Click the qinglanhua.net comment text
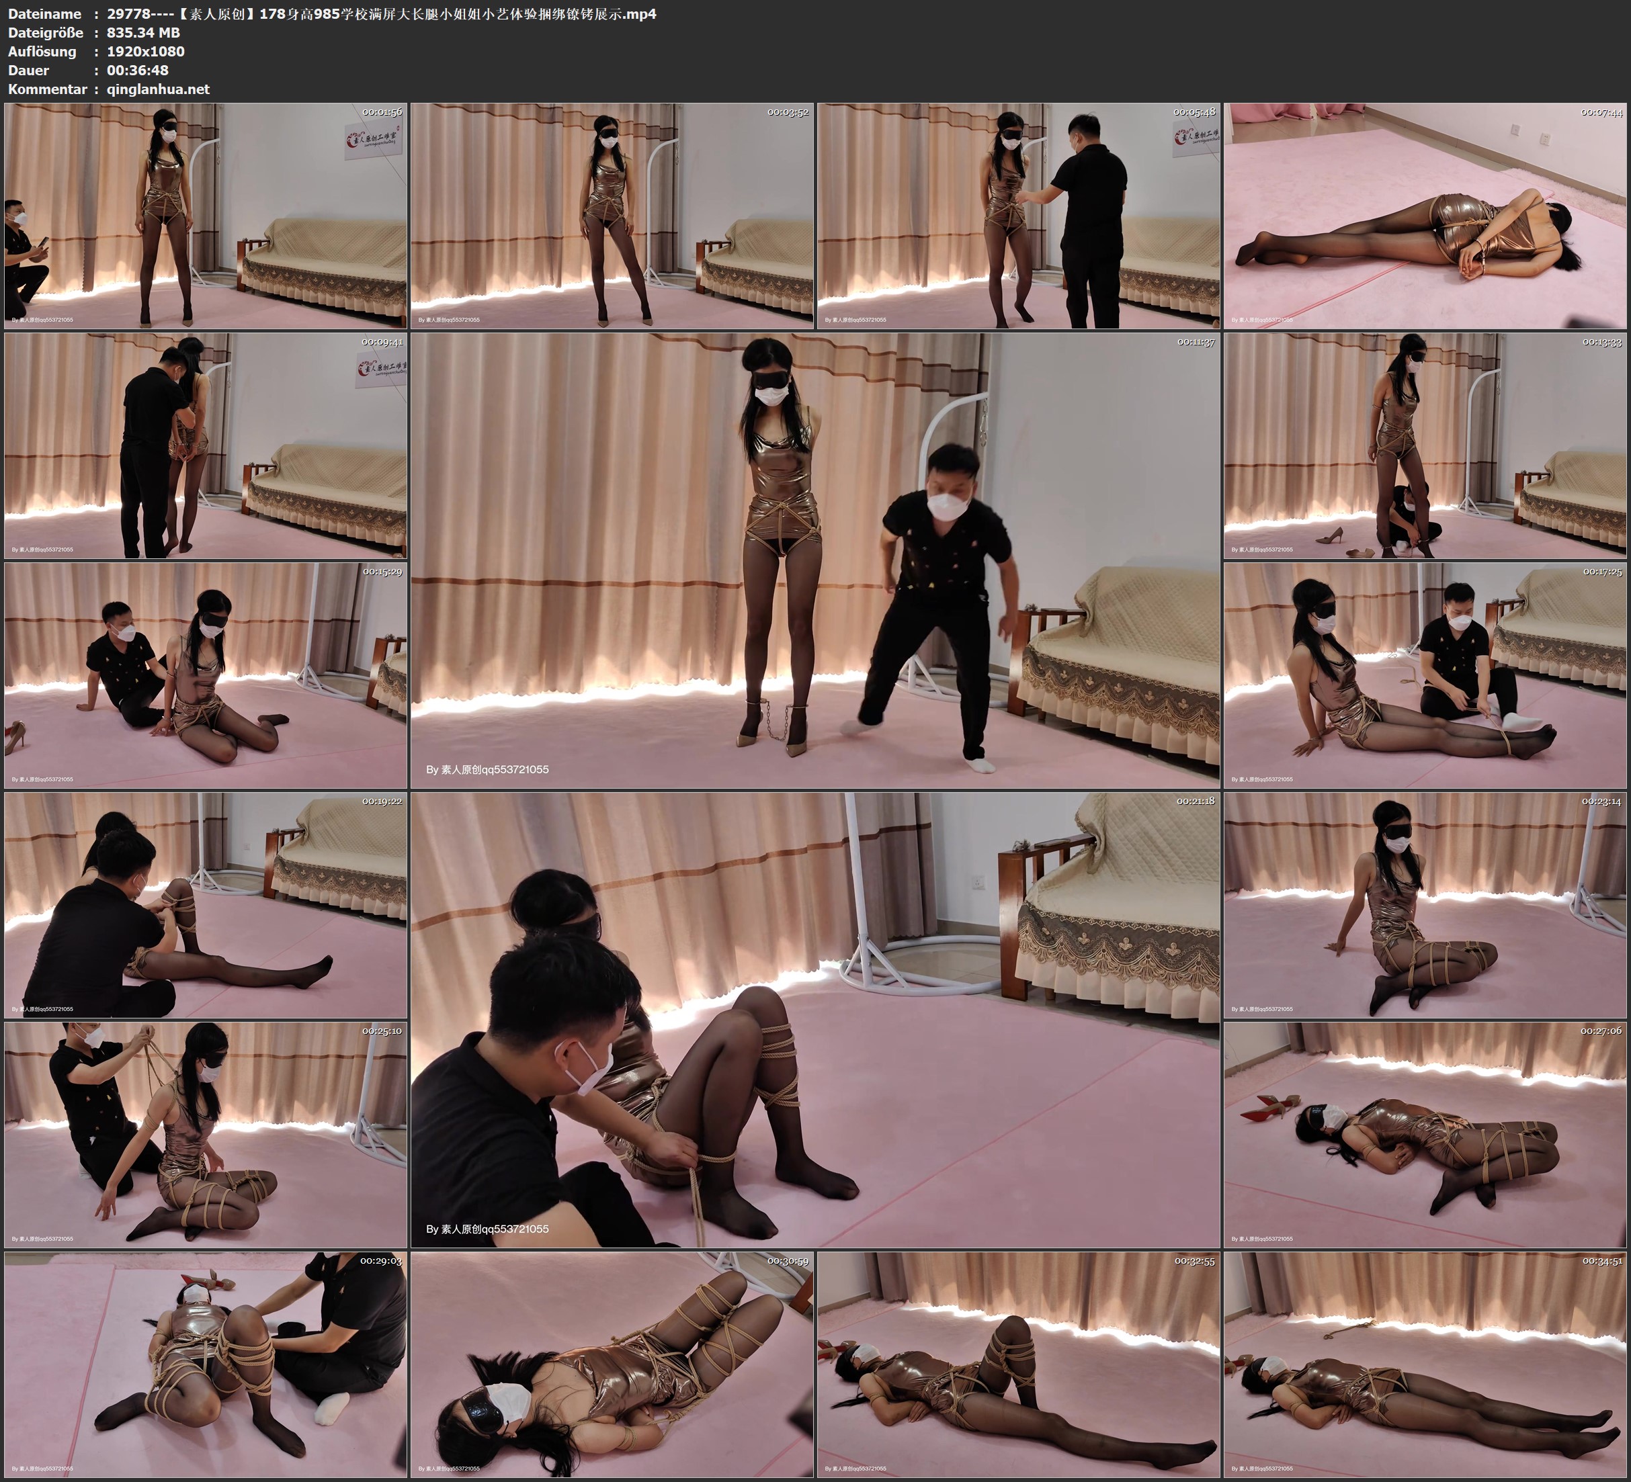The height and width of the screenshot is (1482, 1631). click(158, 89)
